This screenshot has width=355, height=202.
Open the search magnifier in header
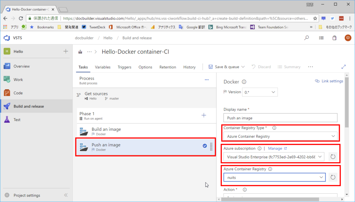[306, 38]
